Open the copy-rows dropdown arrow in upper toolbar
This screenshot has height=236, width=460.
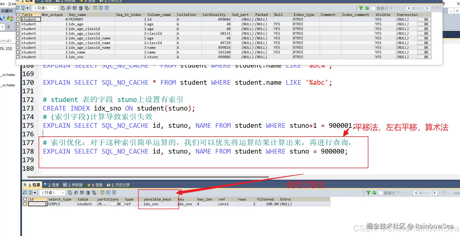[x=27, y=8]
